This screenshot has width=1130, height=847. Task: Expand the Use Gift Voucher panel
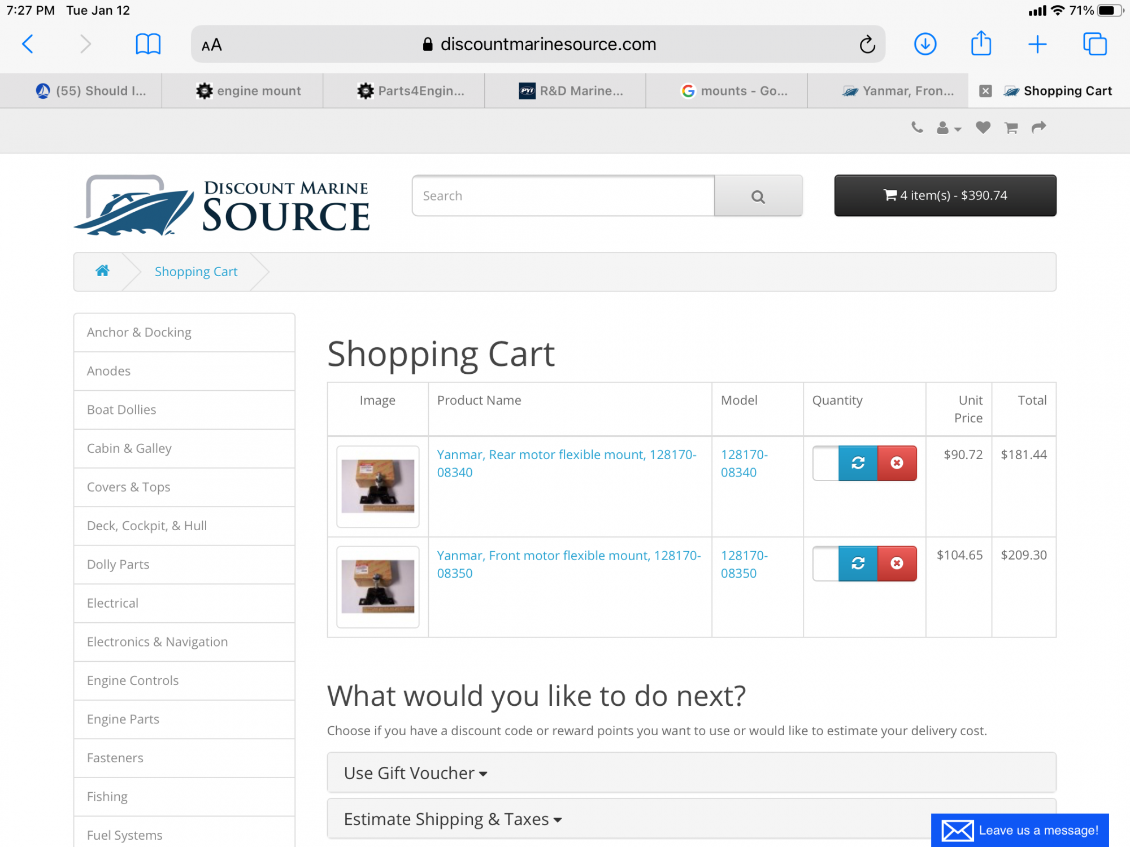coord(692,772)
